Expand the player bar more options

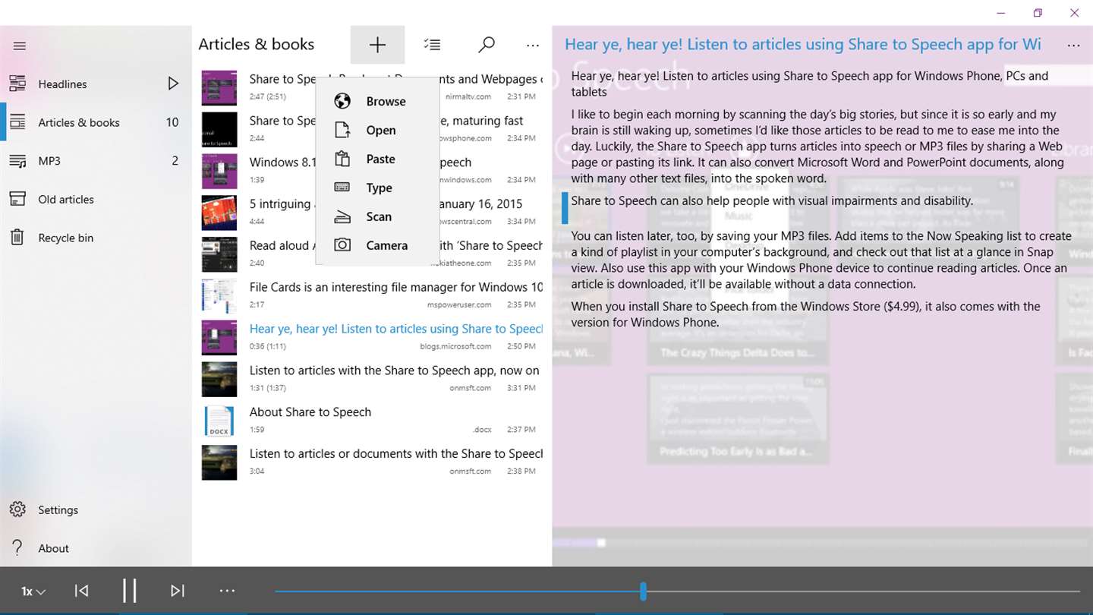point(227,591)
